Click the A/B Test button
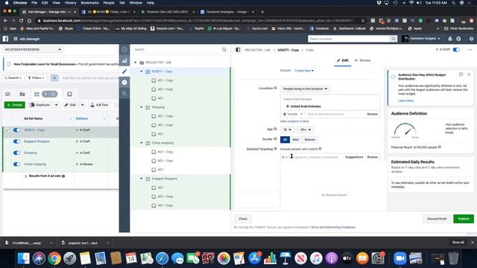Viewport: 477px width, 268px height. tap(99, 105)
